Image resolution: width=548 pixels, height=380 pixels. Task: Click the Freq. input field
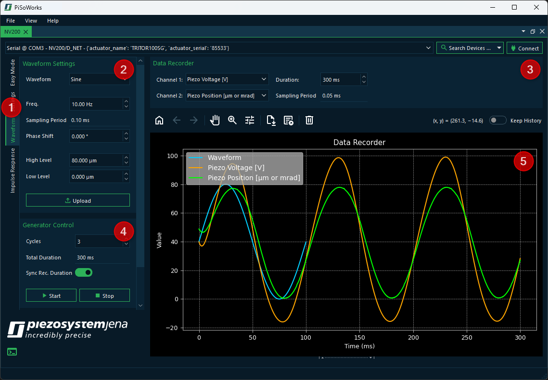(96, 104)
